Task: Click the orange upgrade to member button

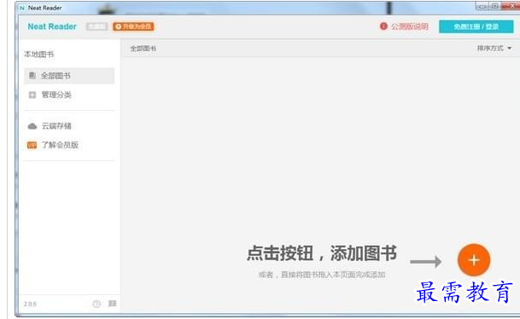Action: 133,26
